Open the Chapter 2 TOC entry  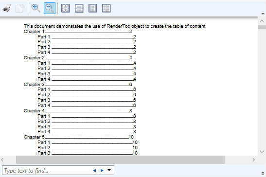[x=78, y=58]
